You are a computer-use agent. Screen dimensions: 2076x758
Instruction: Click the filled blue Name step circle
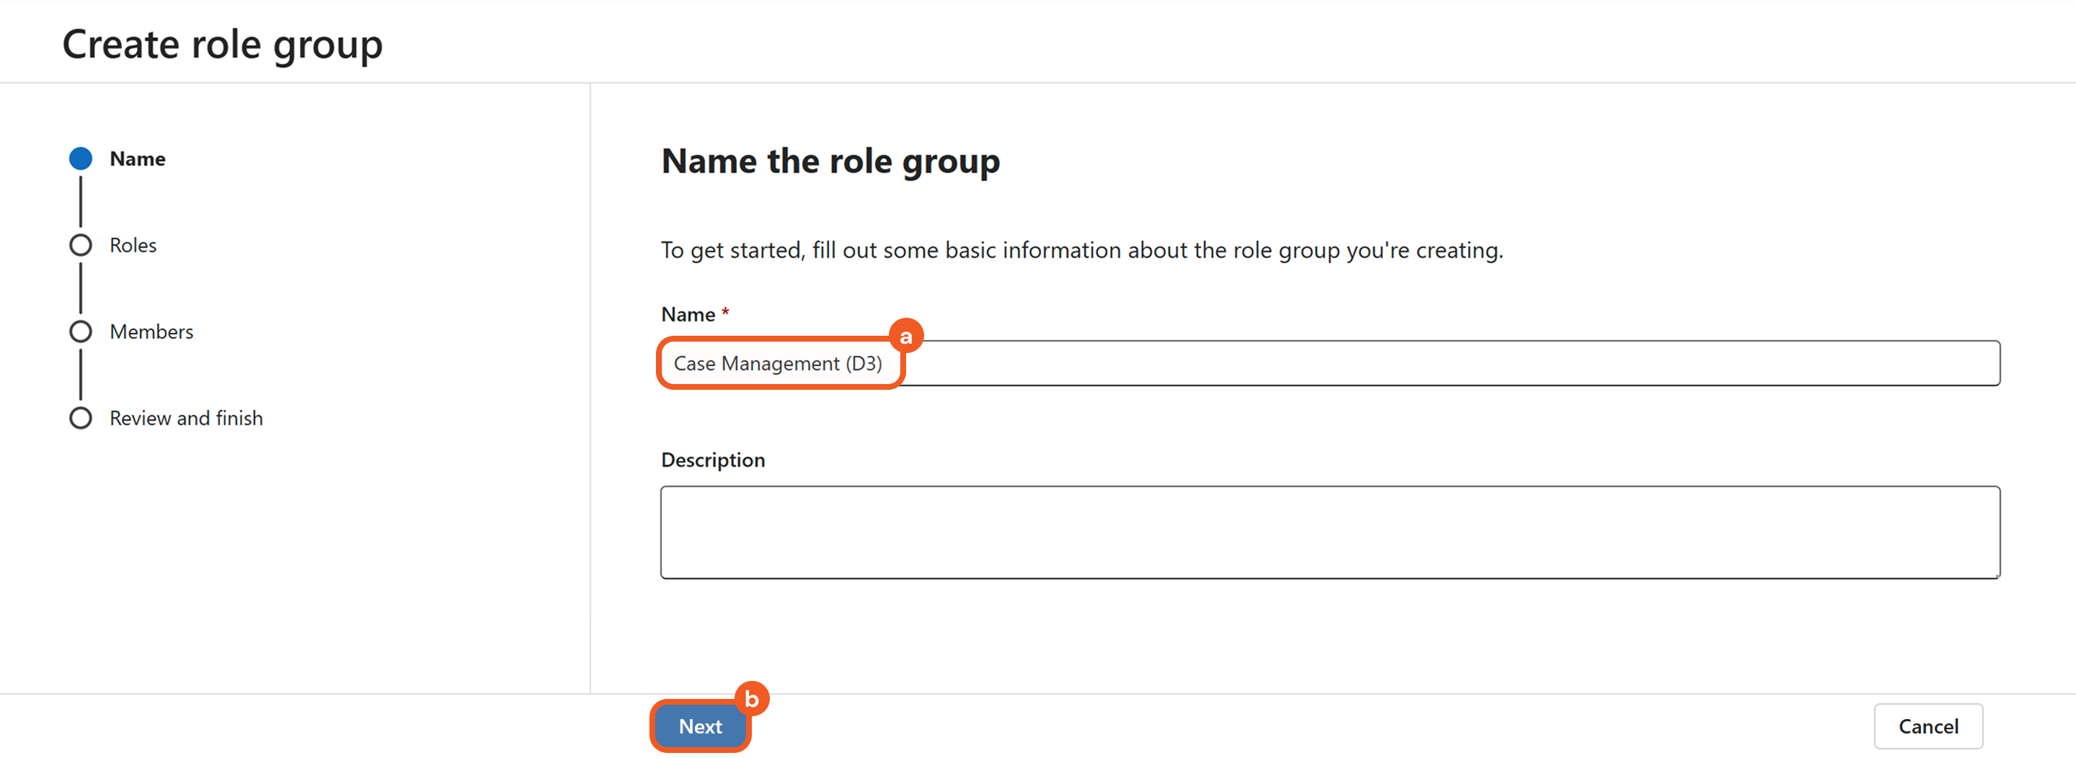(x=81, y=159)
